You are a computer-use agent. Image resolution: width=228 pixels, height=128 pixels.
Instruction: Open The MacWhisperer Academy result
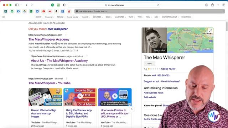point(49,39)
